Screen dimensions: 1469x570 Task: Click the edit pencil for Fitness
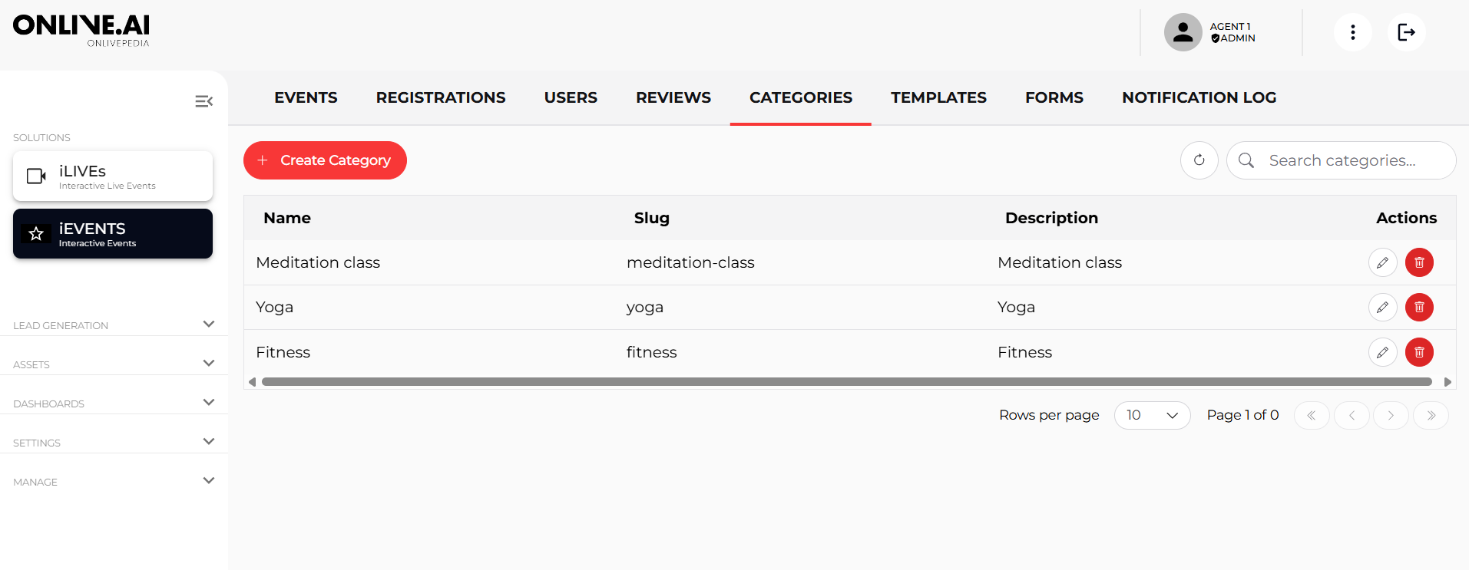coord(1382,352)
